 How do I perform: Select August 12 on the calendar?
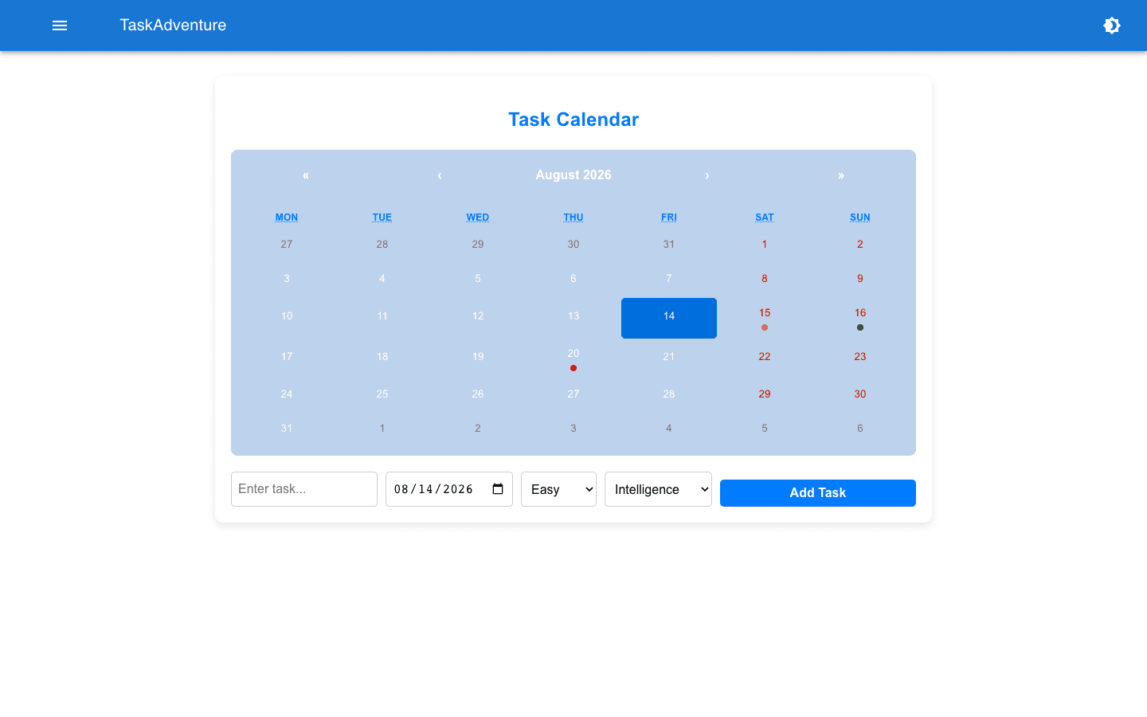pos(478,318)
